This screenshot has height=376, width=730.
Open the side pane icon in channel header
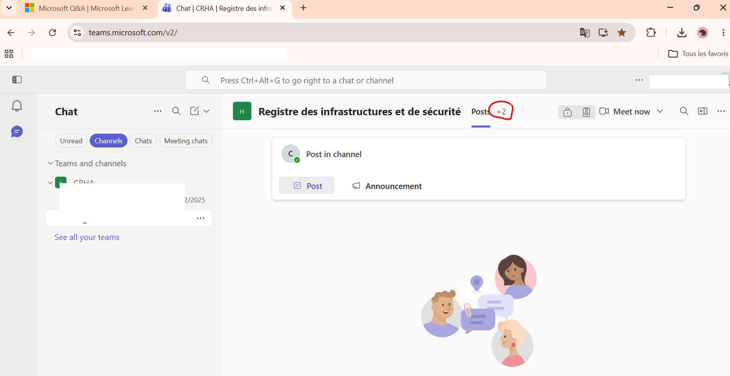[703, 111]
